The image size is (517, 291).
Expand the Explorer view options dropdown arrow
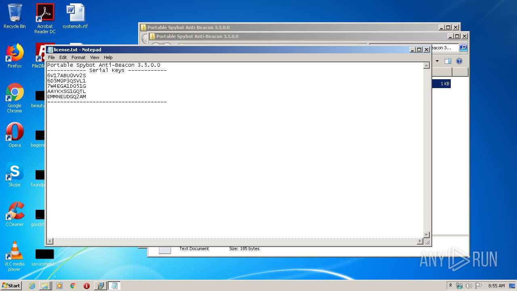437,61
